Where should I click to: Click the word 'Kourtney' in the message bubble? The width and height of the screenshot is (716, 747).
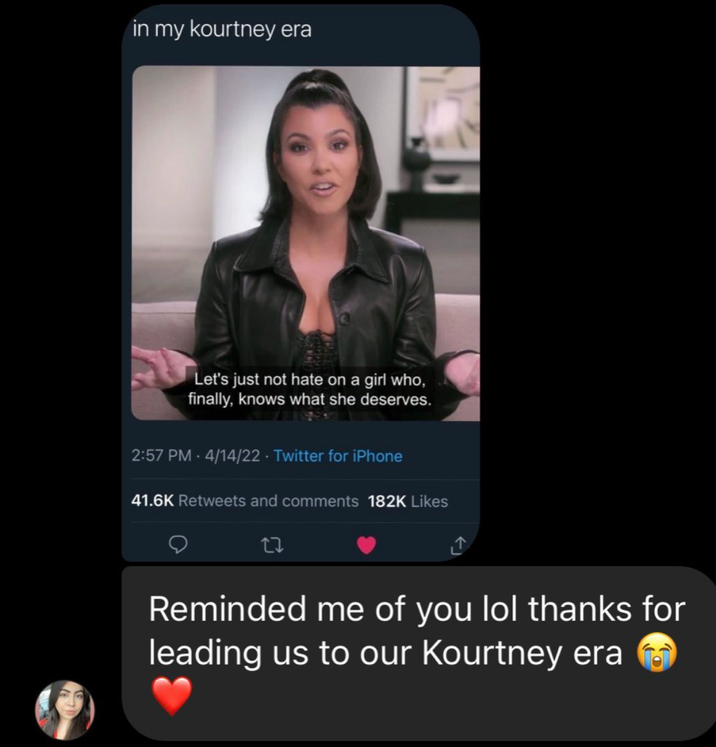[x=493, y=653]
